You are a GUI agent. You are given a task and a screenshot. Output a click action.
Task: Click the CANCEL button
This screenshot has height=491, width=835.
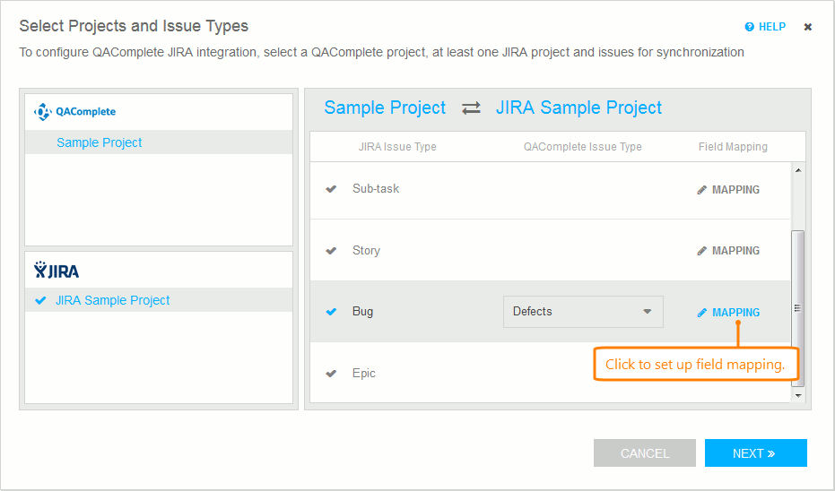[x=644, y=453]
